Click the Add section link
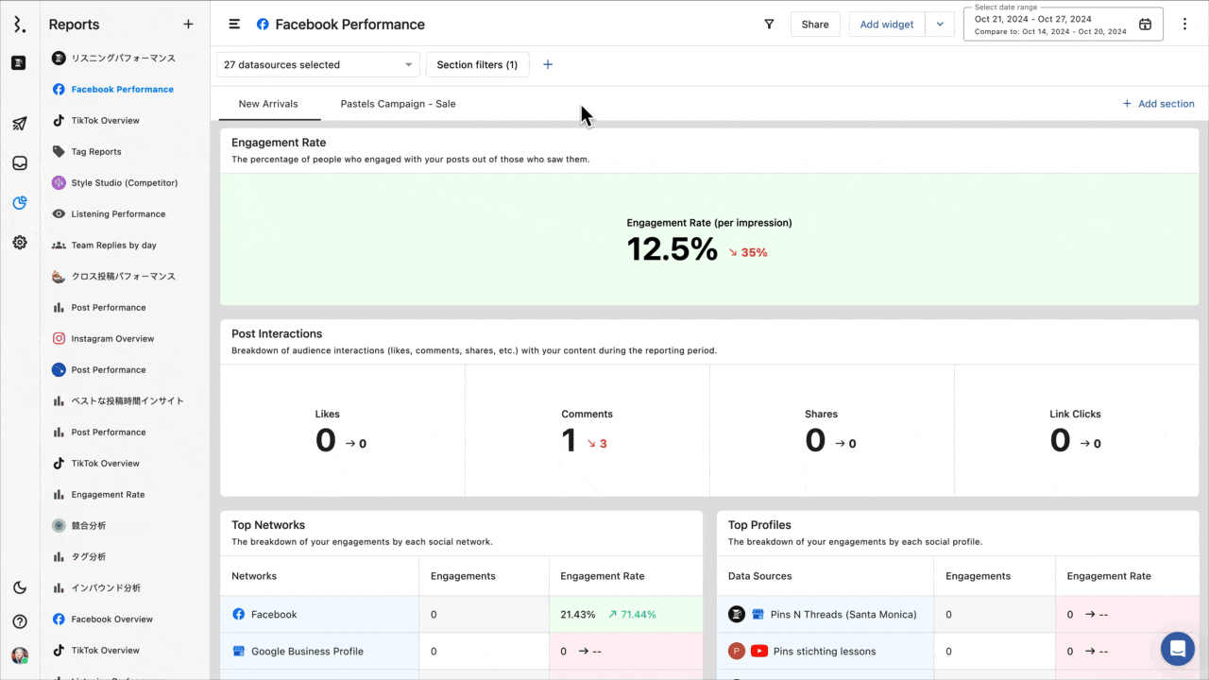 click(x=1158, y=104)
